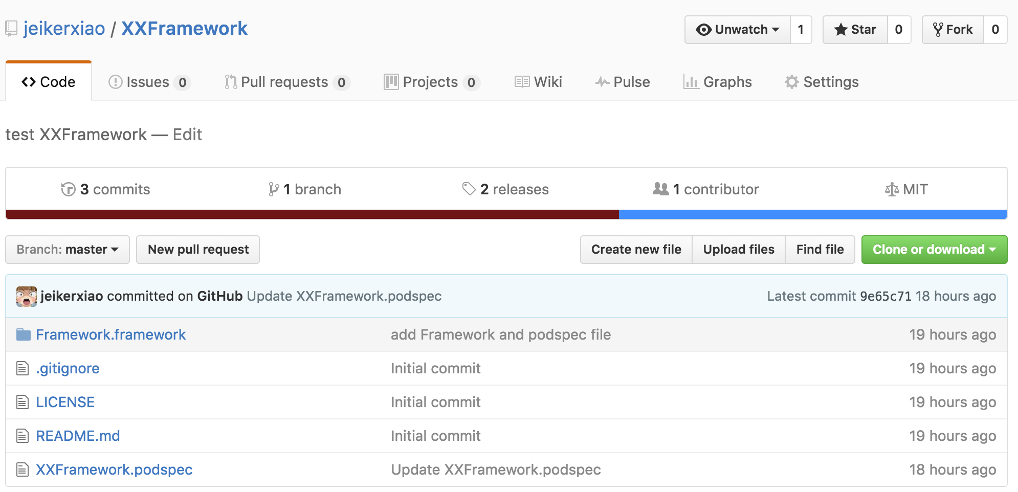
Task: Open .gitignore's Initial commit message
Action: click(436, 368)
